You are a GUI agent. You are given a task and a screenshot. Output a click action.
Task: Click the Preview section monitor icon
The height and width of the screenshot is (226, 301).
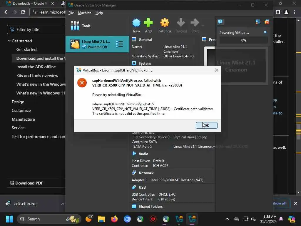coord(204,39)
